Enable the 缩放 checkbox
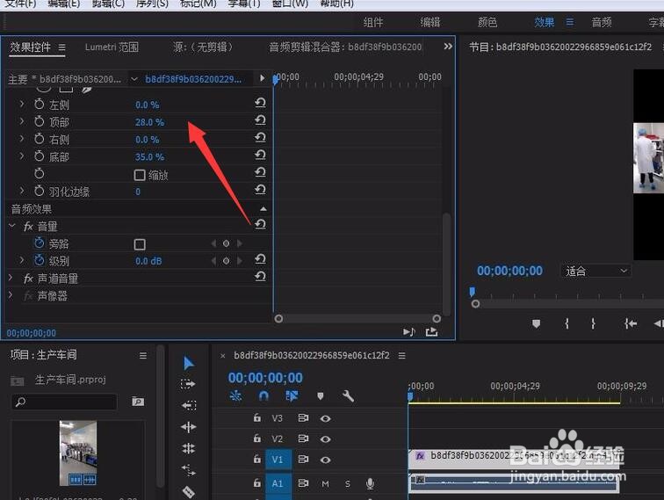The height and width of the screenshot is (500, 664). coord(140,175)
